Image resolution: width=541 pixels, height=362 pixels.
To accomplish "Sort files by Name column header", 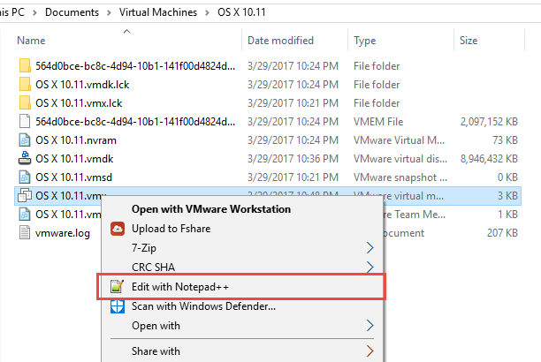I will tap(32, 41).
